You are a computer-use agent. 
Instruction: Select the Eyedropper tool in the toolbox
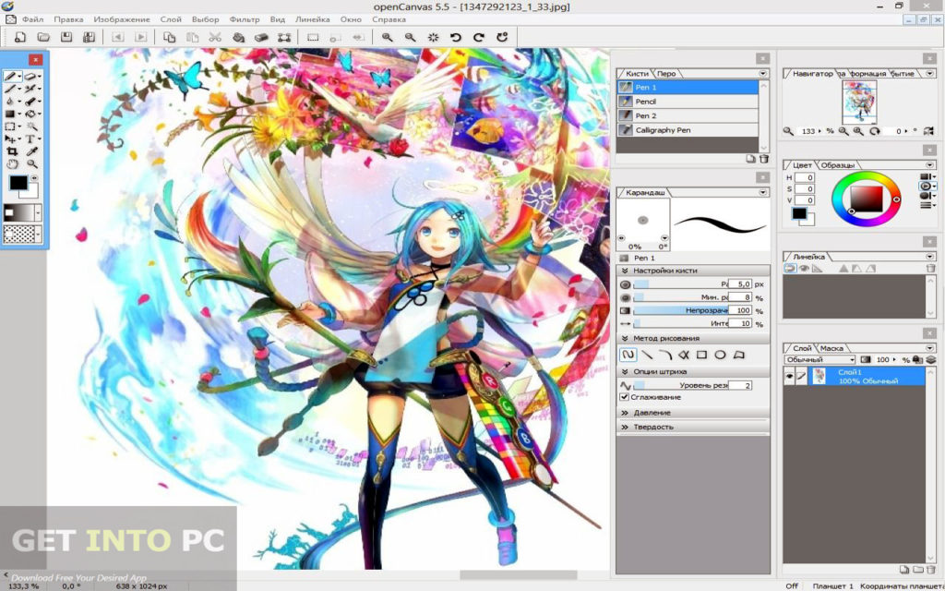[x=31, y=152]
